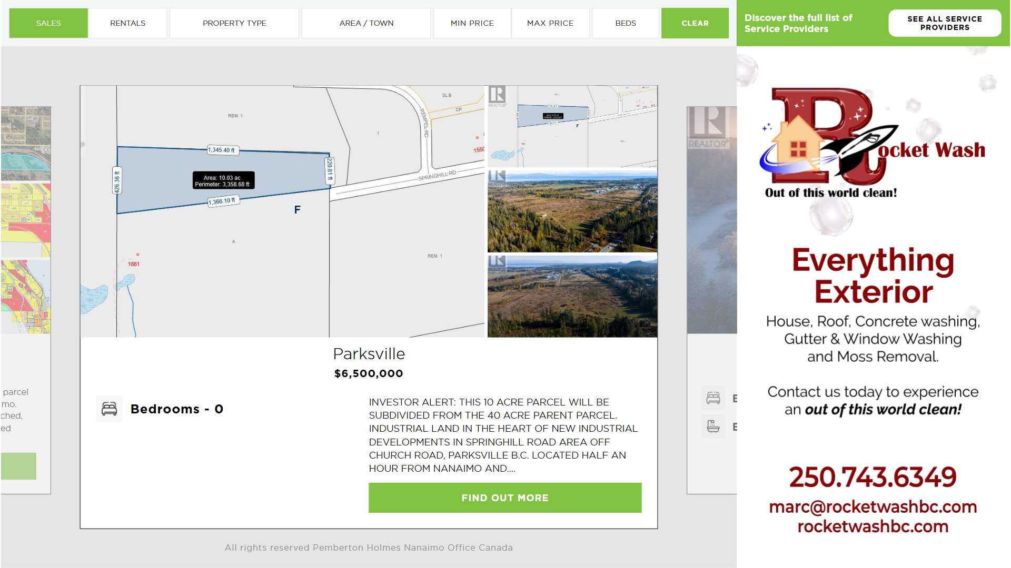This screenshot has width=1011, height=568.
Task: Expand the AREA / TOWN filter
Action: click(x=366, y=23)
